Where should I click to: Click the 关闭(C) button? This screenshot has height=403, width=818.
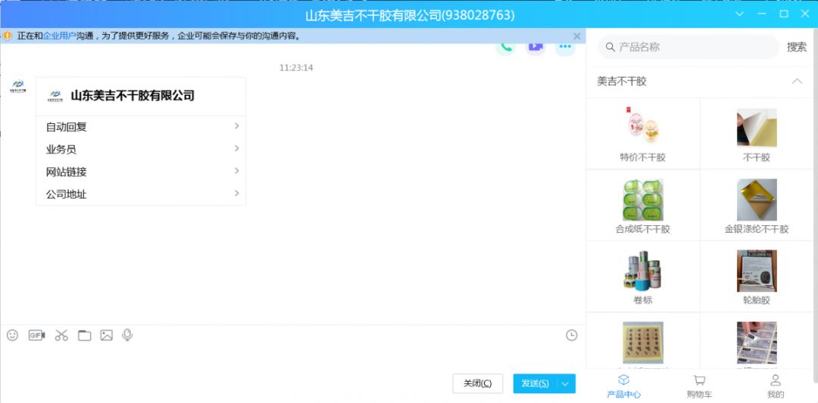click(x=478, y=384)
